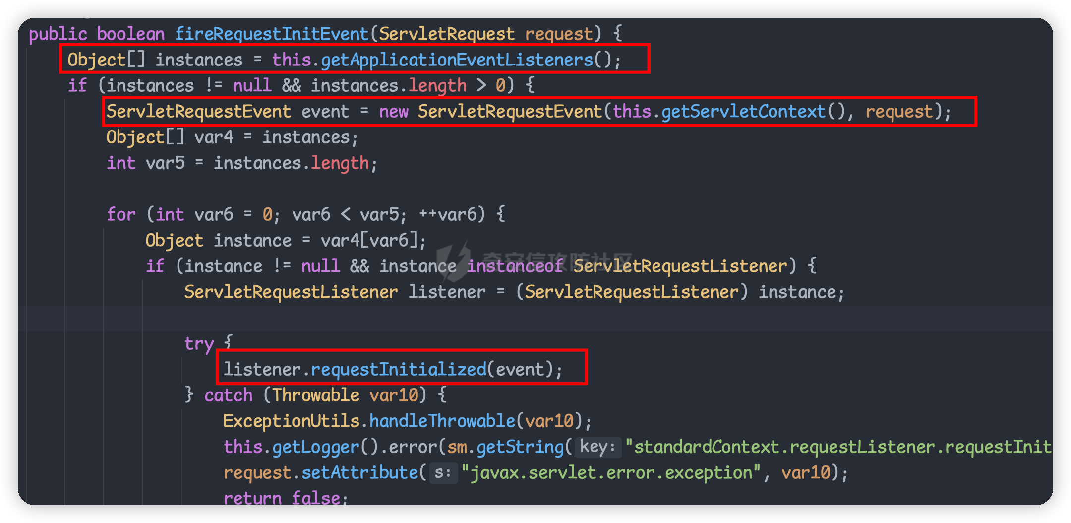Viewport: 1071px width, 523px height.
Task: Click the 'return false' statement
Action: point(285,497)
